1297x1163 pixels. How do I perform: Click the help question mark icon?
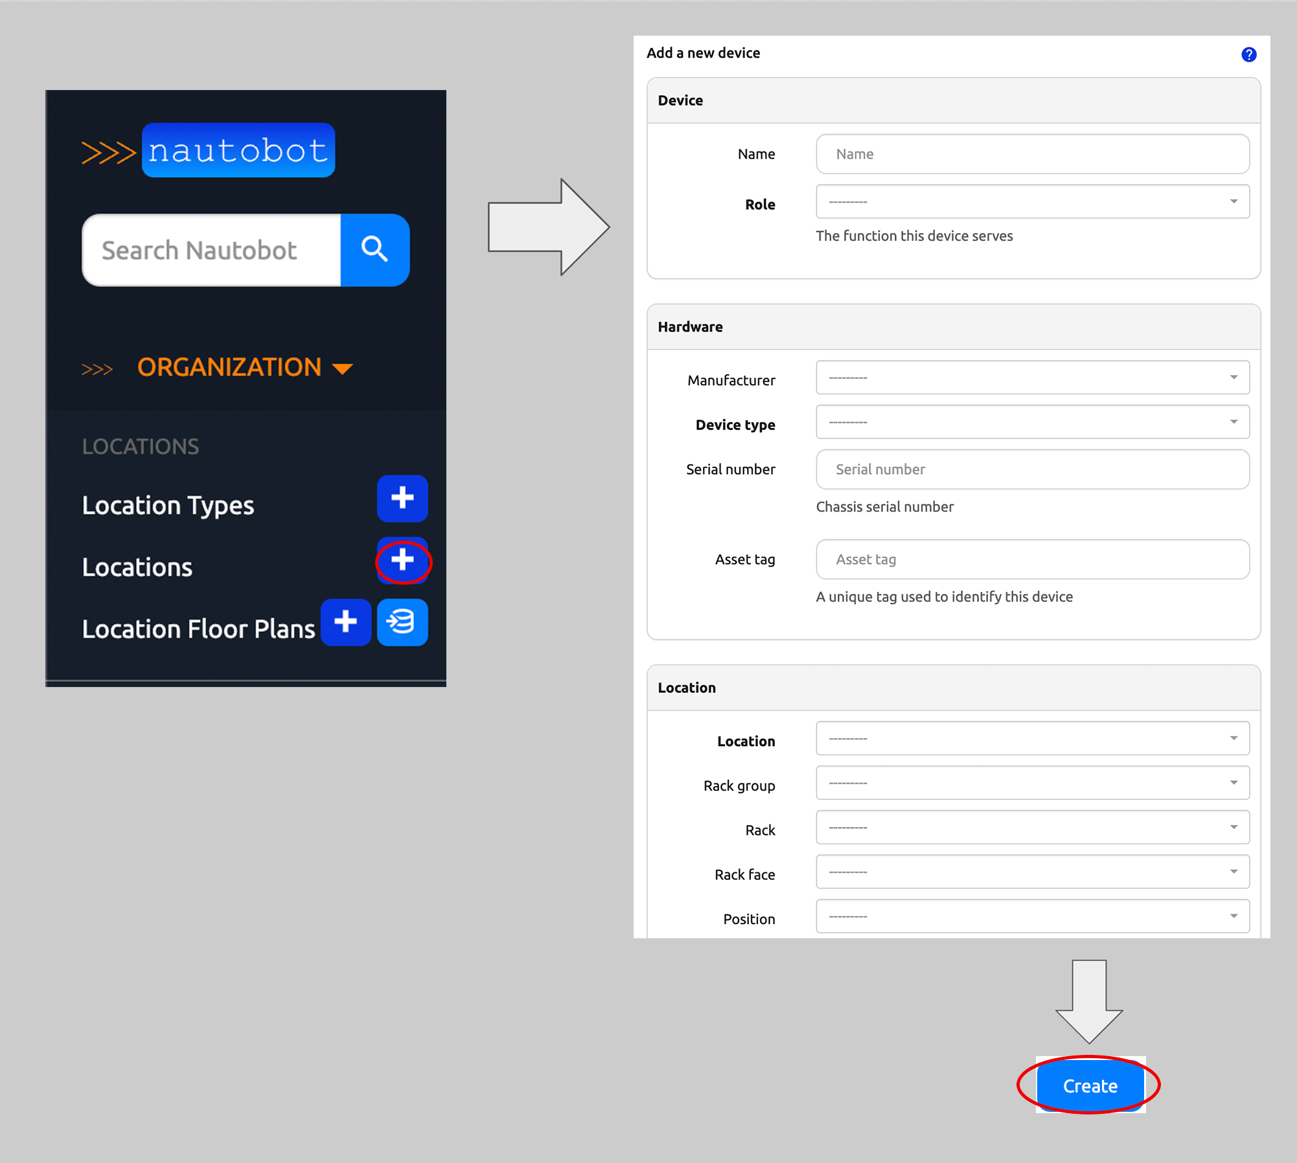tap(1248, 54)
